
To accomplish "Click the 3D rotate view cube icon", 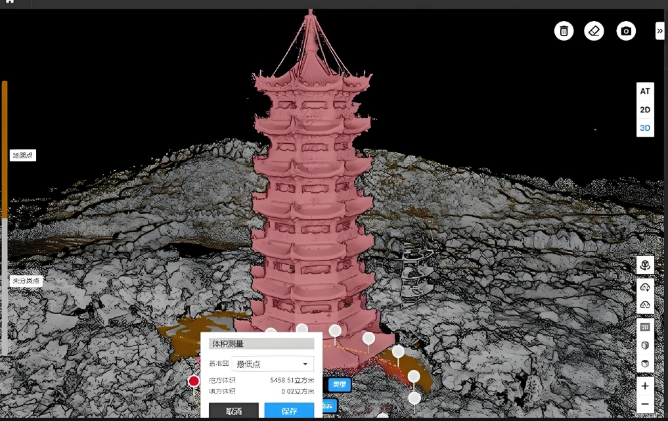I will [645, 265].
